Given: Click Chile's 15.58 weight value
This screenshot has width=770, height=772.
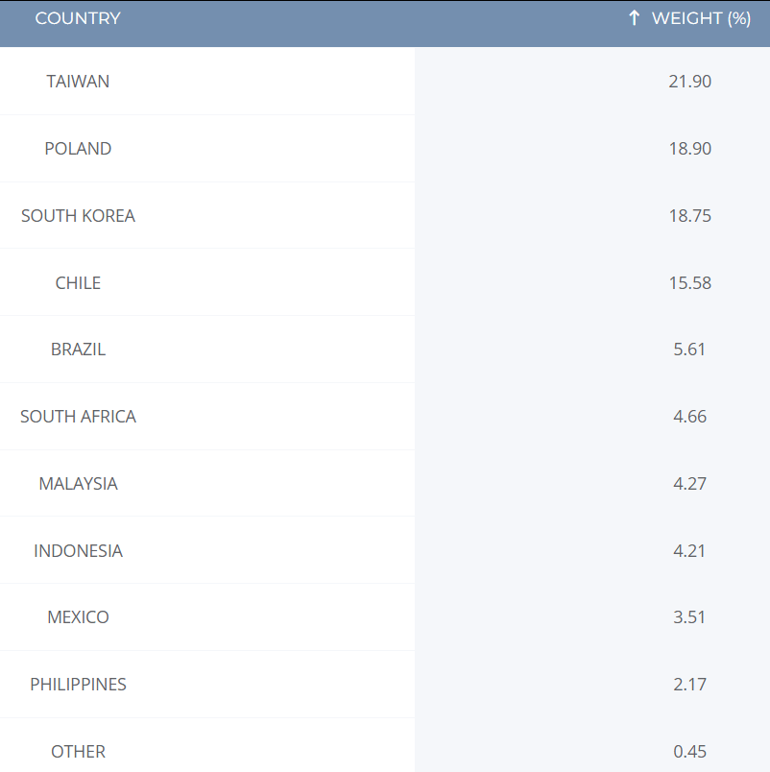Looking at the screenshot, I should point(689,282).
